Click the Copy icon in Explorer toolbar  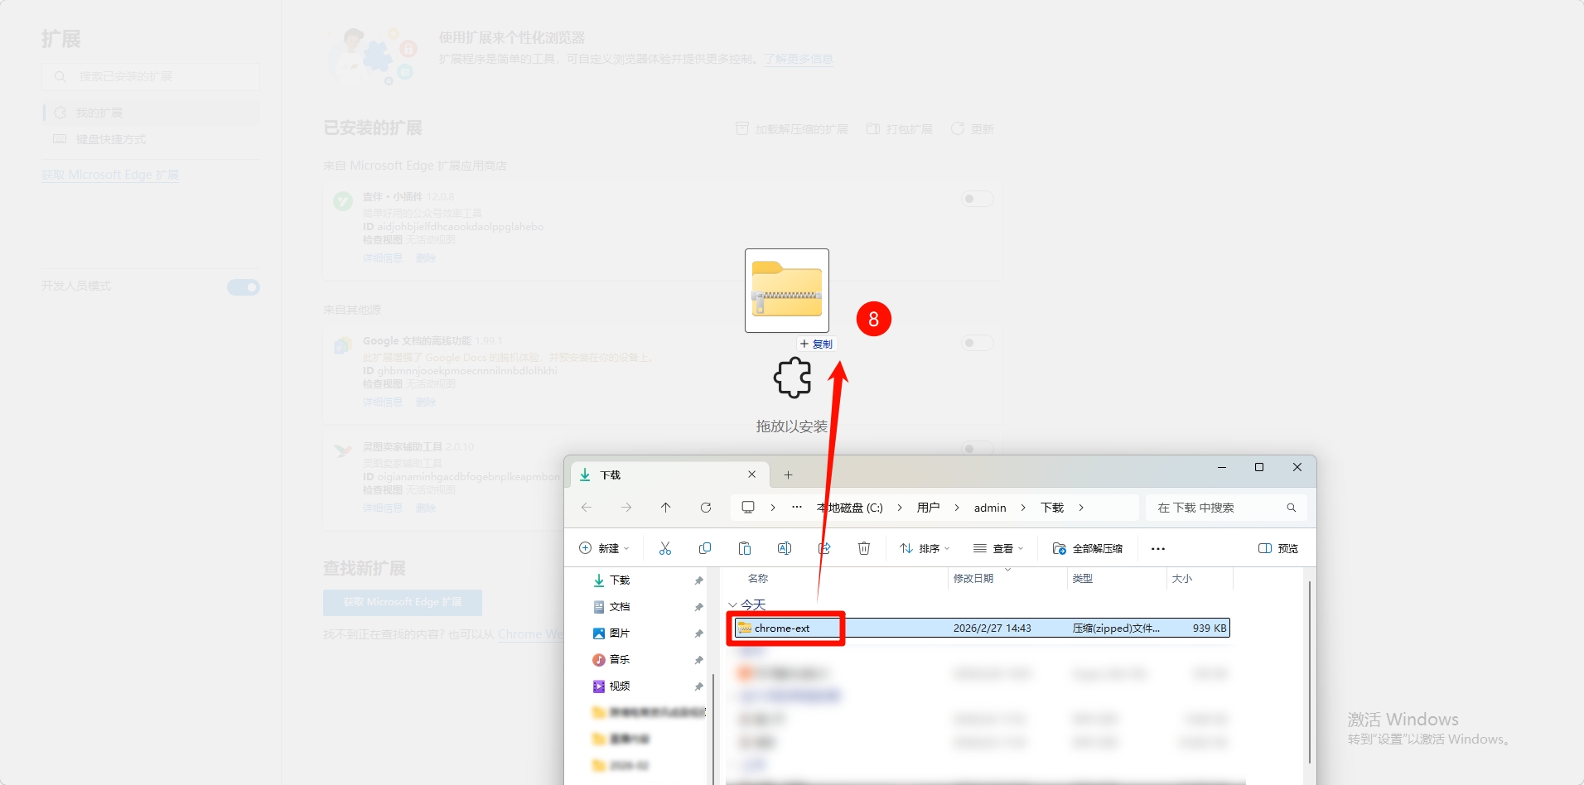coord(705,548)
